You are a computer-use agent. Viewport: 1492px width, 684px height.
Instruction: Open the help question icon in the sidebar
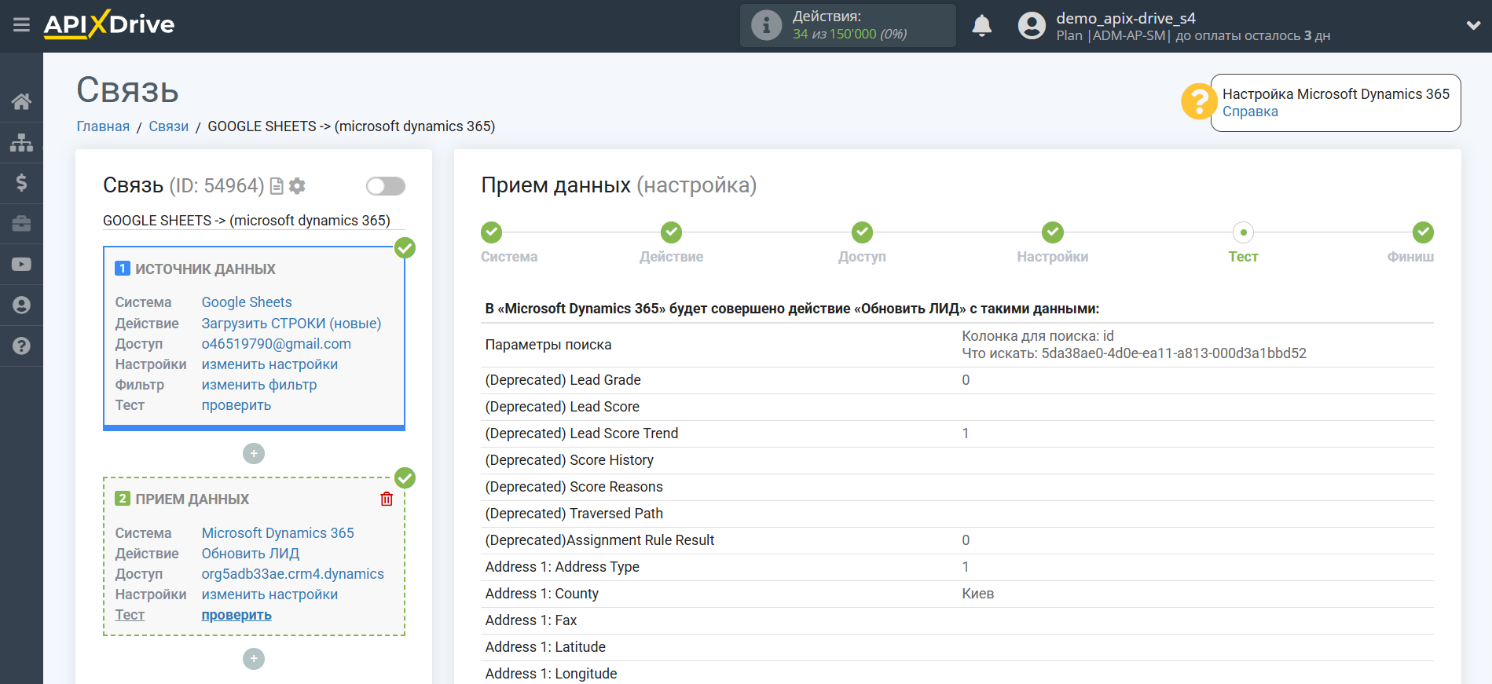click(x=21, y=346)
